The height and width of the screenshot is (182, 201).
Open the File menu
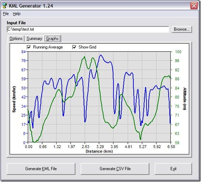6,14
